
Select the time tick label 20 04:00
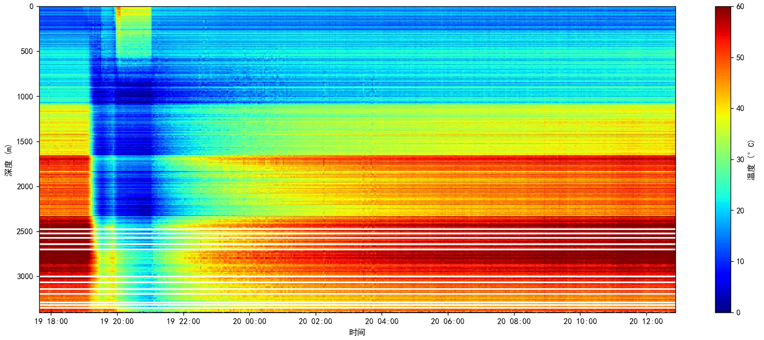382,322
